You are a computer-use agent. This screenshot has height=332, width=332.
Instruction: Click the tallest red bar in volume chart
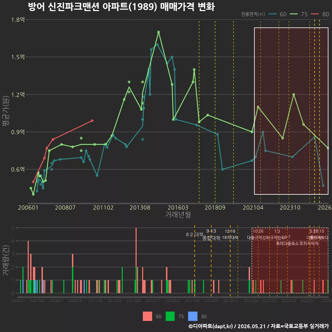[136, 260]
